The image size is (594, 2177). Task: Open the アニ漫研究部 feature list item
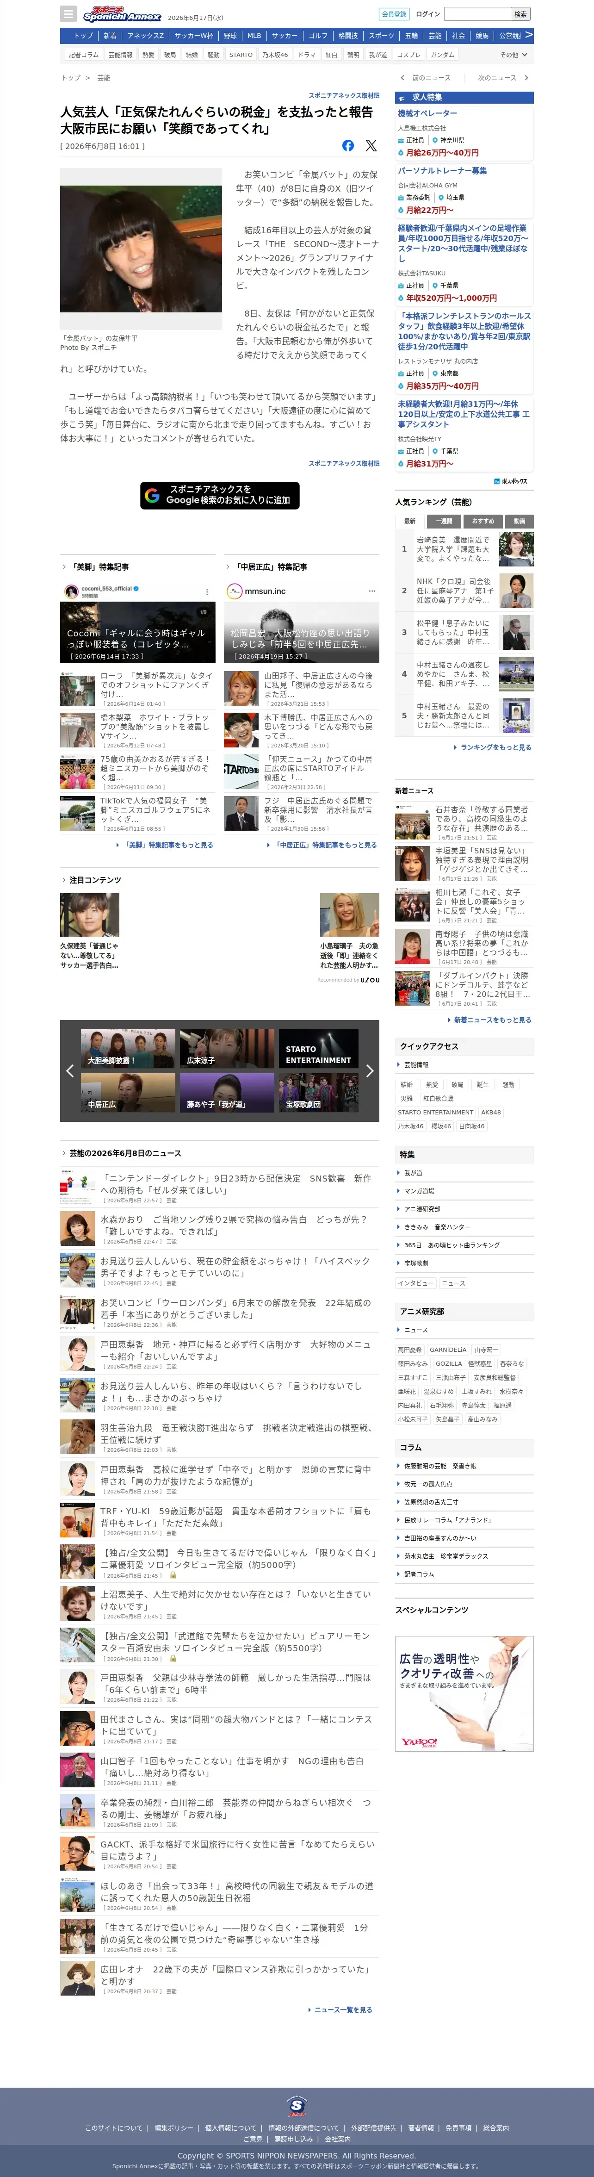click(464, 1209)
